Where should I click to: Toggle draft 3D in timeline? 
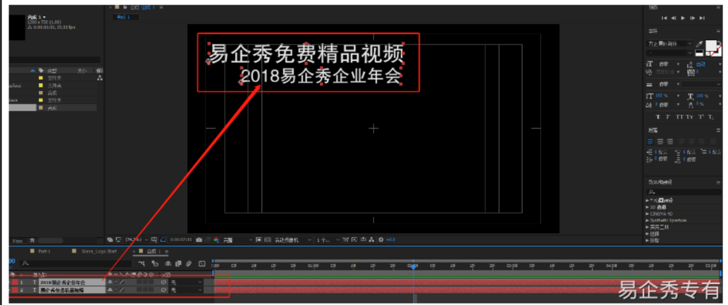tap(155, 264)
